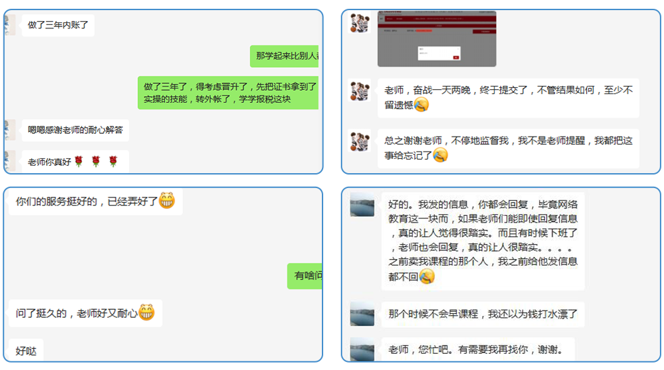The image size is (664, 370).
Task: Click the first rose emoji after '老师你真好'
Action: pos(78,162)
